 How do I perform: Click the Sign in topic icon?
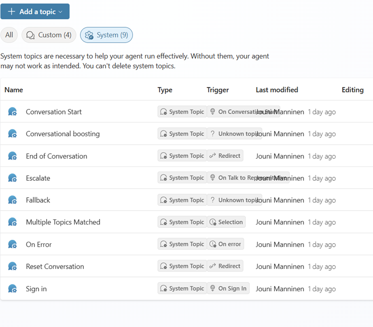pyautogui.click(x=13, y=289)
